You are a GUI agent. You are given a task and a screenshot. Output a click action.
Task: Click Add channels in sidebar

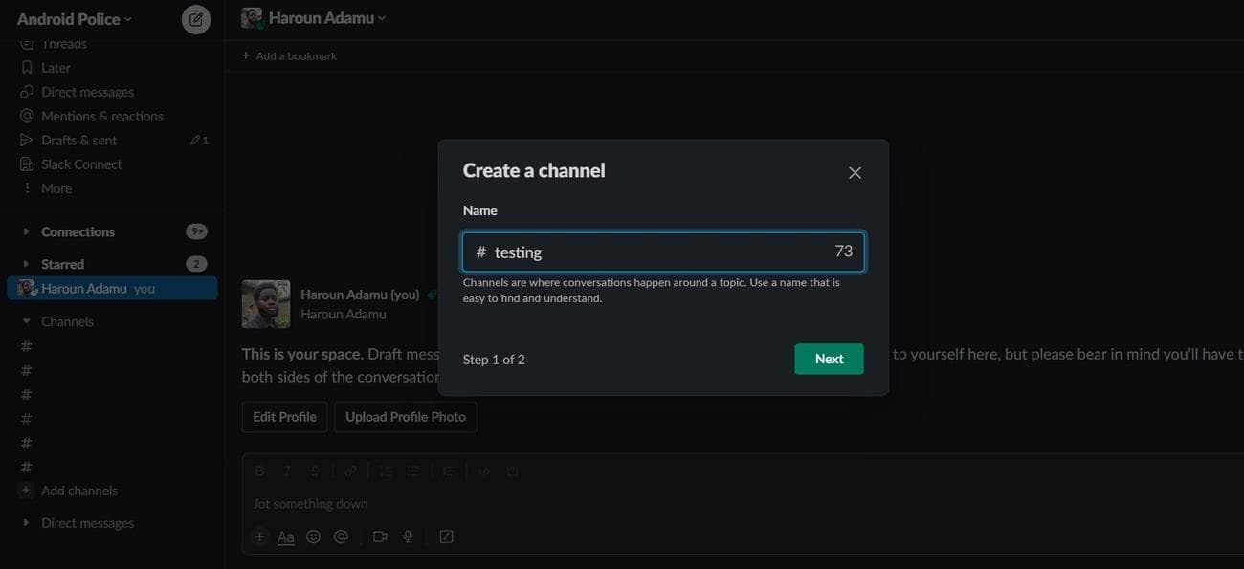point(78,491)
